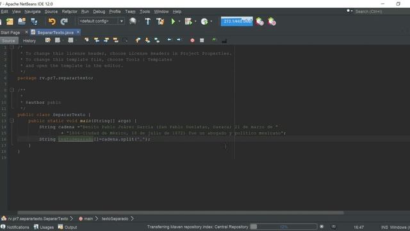The width and height of the screenshot is (410, 231).
Task: Toggle Highlight Search icon
Action: click(x=115, y=40)
